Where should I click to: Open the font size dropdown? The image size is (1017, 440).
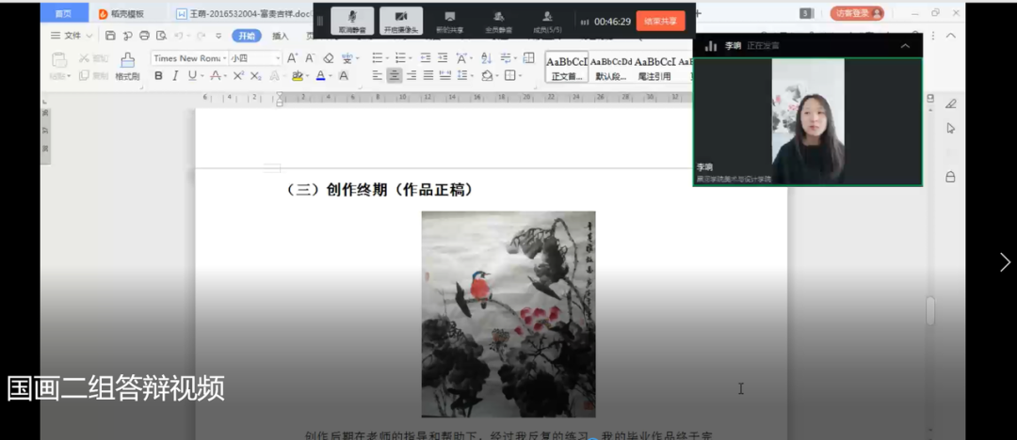click(x=254, y=58)
